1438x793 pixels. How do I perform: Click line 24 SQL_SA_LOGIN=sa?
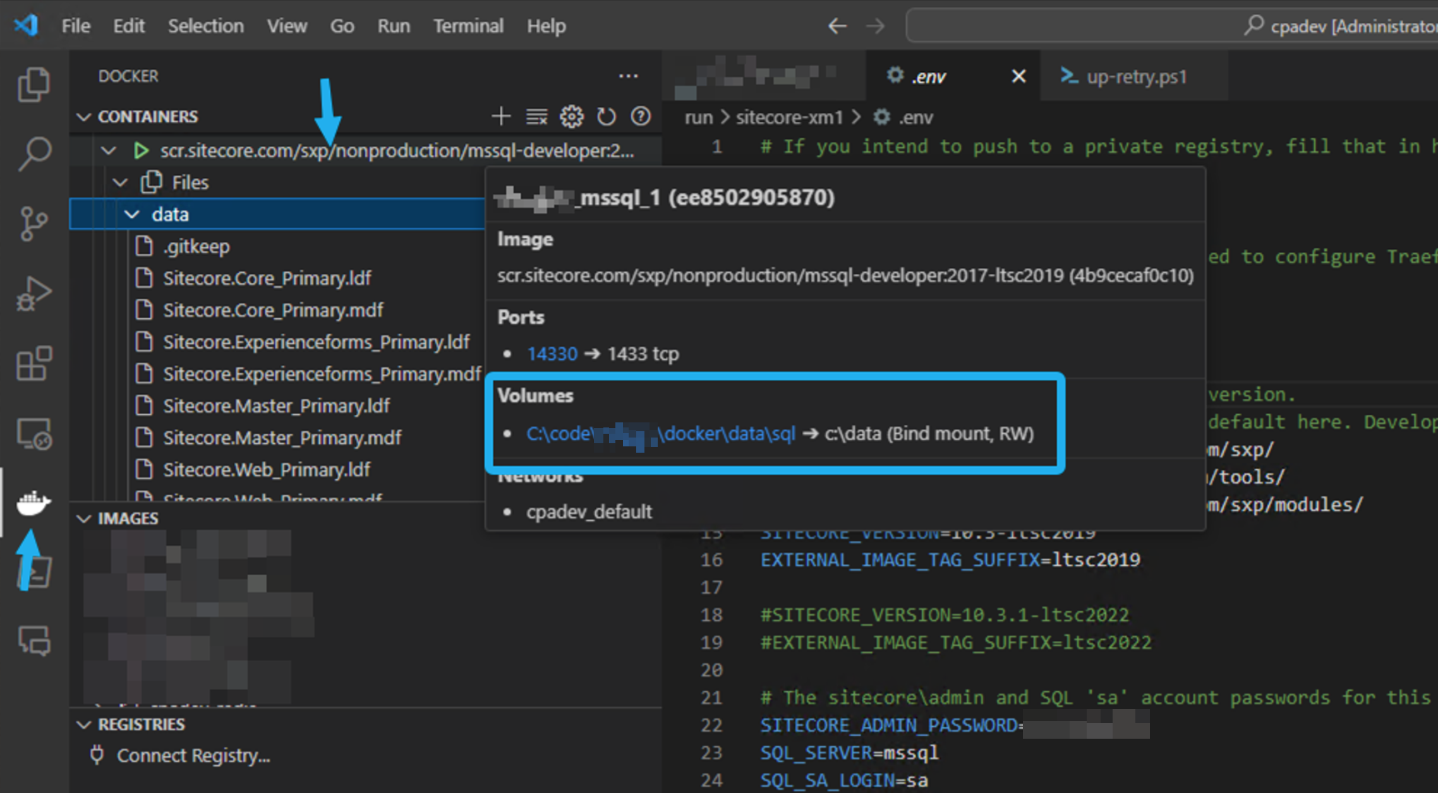point(844,780)
